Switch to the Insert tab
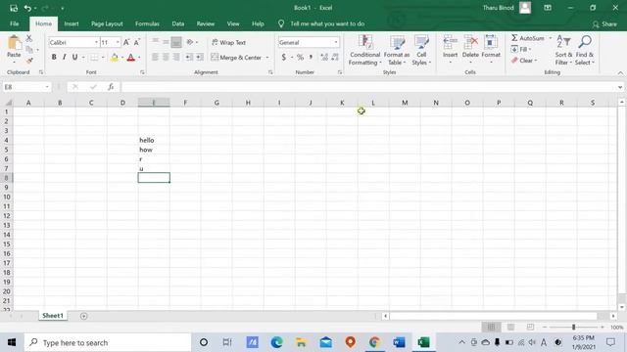 [x=72, y=23]
